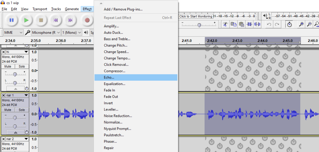Close the nar 2 track with X
Screen dimensions: 319x152
(x=3, y=139)
